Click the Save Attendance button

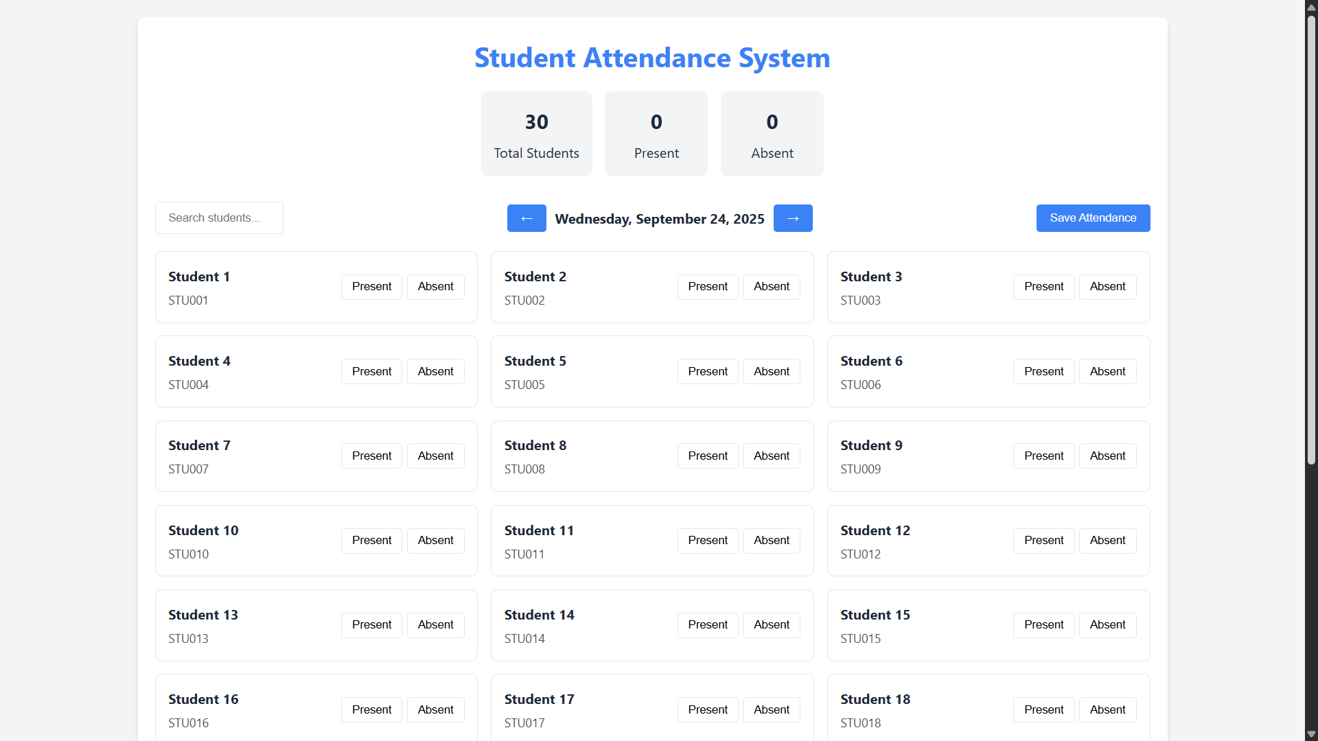coord(1093,218)
